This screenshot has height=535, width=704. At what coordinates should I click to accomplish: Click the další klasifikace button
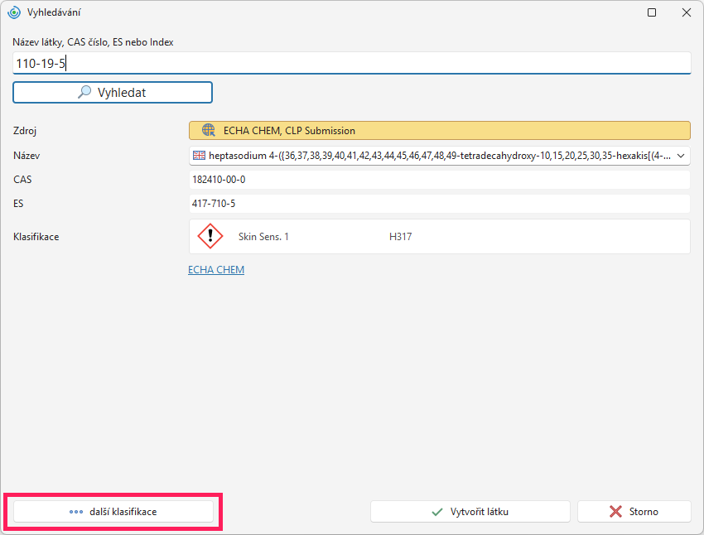point(113,512)
